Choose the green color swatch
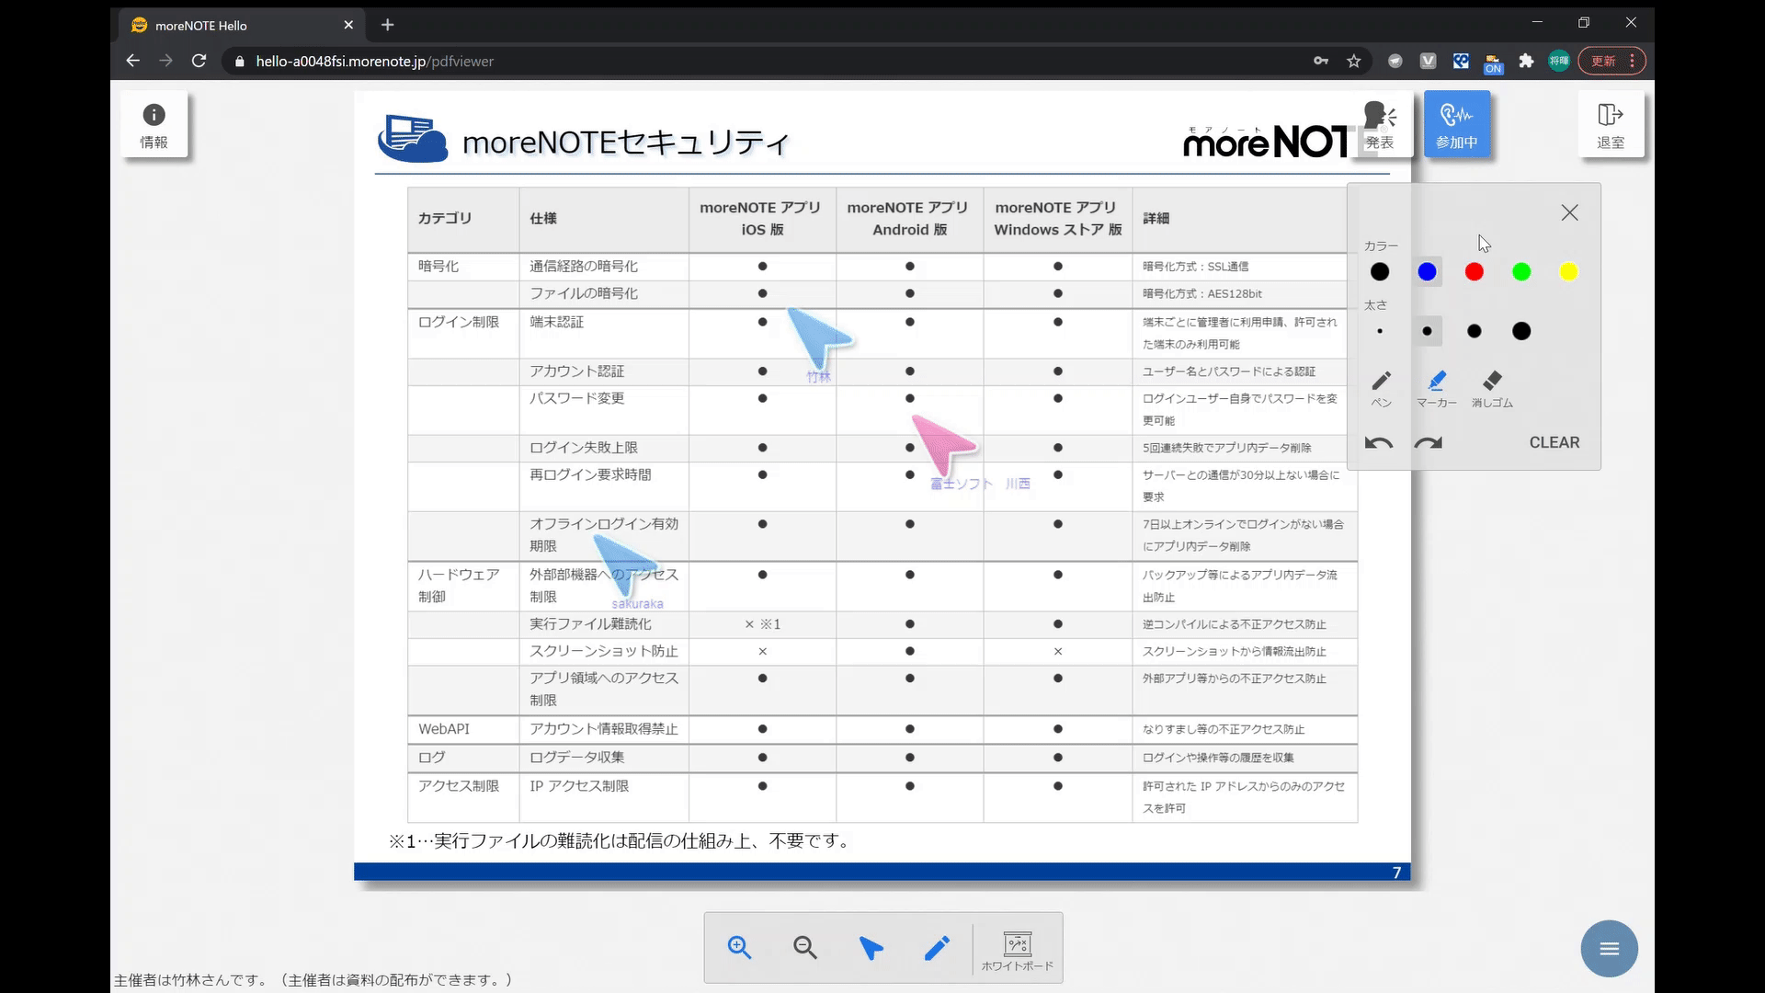 1521,272
